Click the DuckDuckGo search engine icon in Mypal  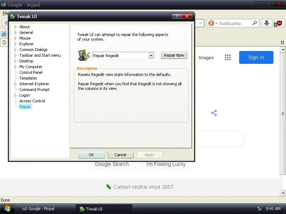tap(211, 23)
